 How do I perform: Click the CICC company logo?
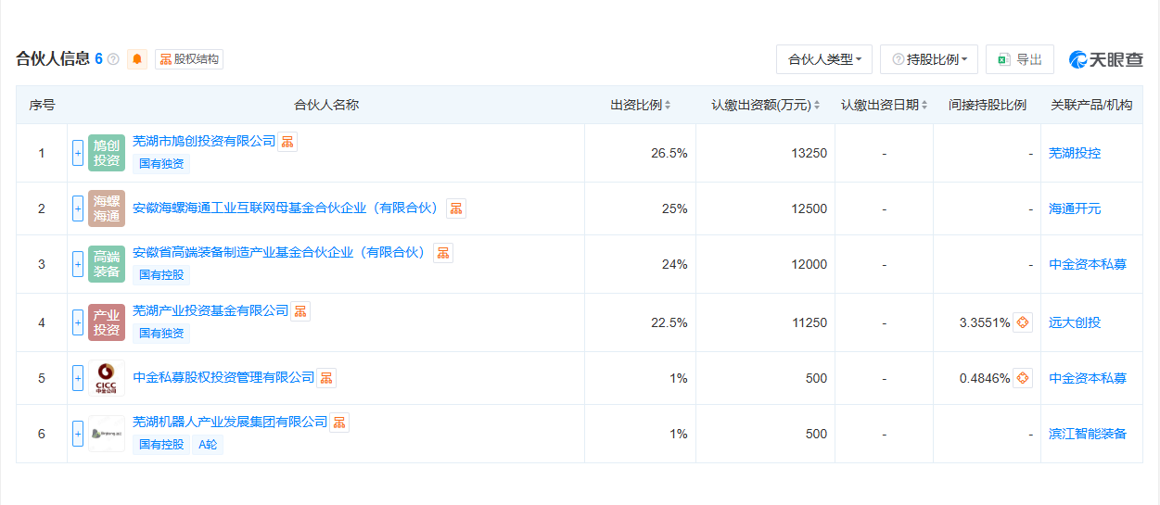(107, 378)
